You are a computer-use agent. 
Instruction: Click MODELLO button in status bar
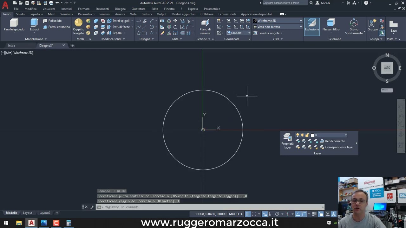[x=236, y=214]
